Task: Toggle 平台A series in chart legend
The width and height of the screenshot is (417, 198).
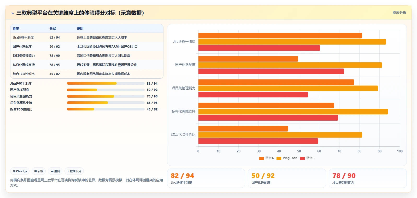Action: [266, 158]
